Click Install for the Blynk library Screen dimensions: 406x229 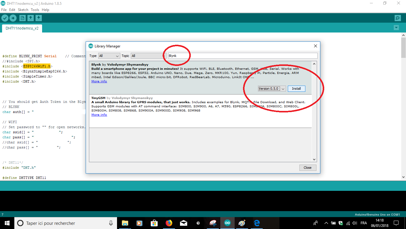(296, 89)
